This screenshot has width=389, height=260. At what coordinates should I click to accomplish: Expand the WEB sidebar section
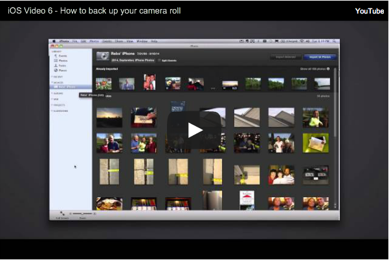pyautogui.click(x=52, y=99)
